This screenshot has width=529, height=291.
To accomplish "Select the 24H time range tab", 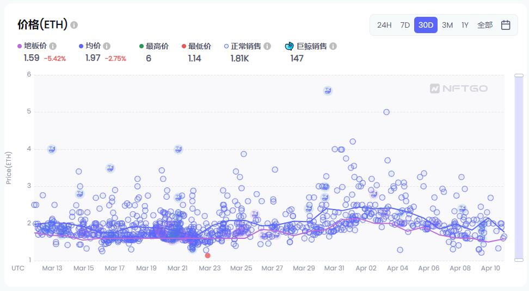I will point(384,25).
